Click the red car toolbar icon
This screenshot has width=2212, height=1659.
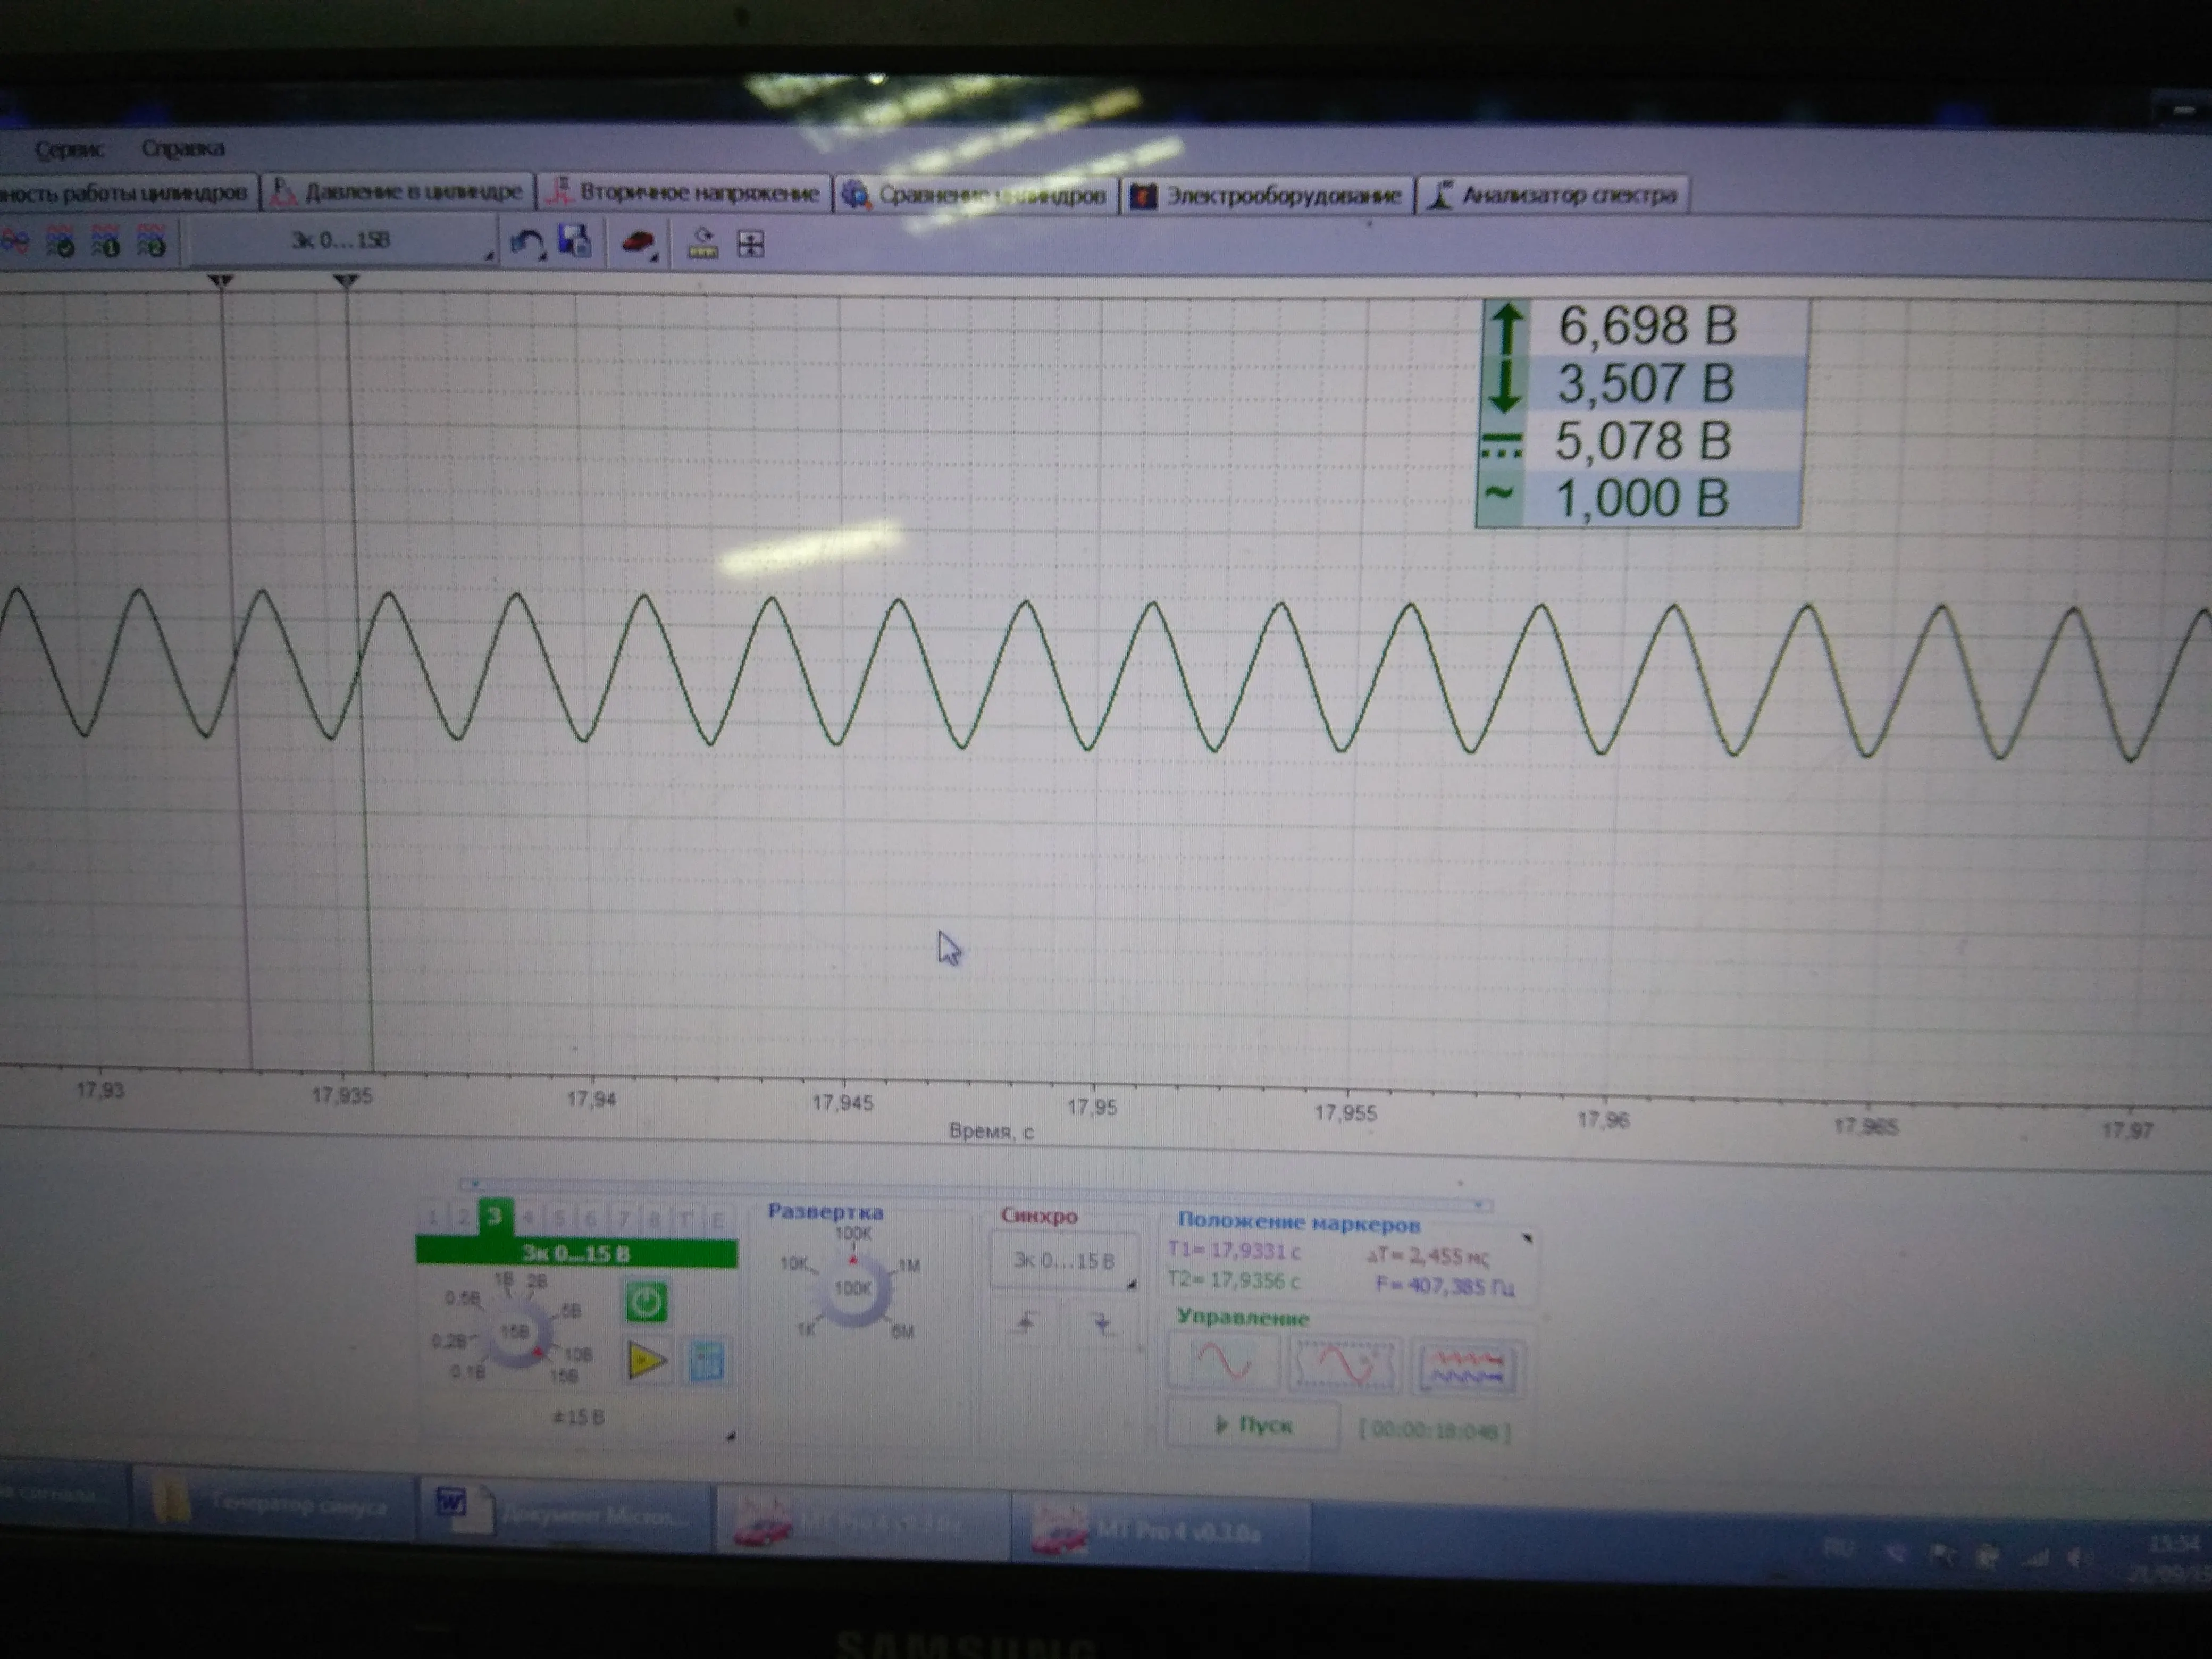click(638, 243)
